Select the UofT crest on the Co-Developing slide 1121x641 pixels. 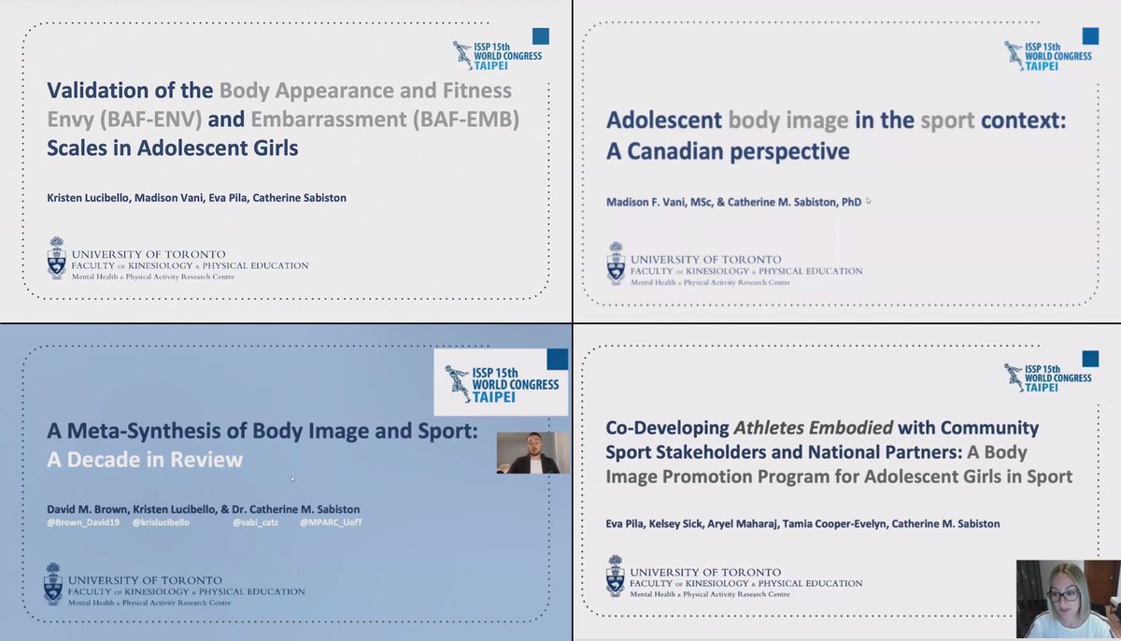click(614, 579)
